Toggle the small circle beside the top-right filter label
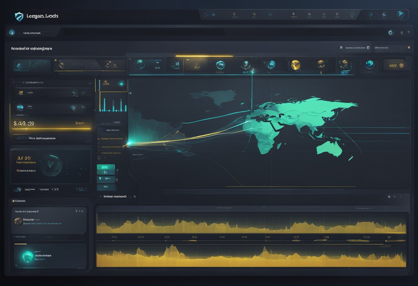This screenshot has height=286, width=418. [x=368, y=48]
